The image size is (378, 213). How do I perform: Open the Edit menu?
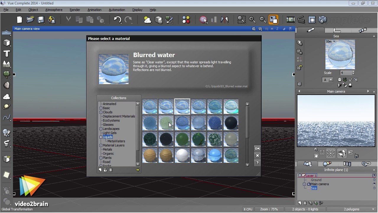click(18, 10)
